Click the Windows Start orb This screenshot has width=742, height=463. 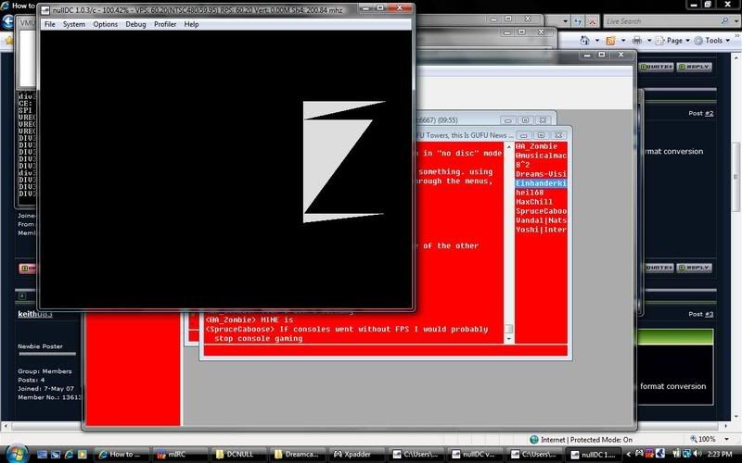17,454
